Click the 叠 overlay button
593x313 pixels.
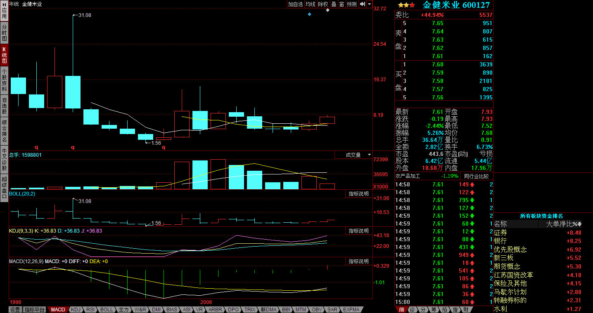334,4
